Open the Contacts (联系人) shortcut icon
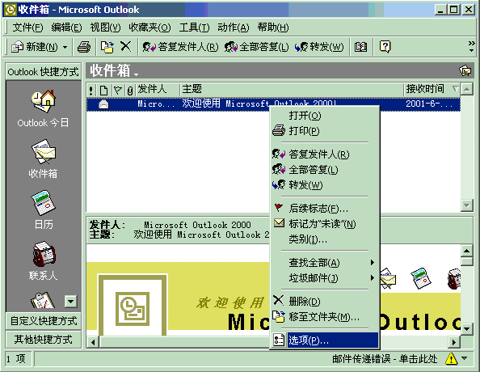 [x=44, y=254]
